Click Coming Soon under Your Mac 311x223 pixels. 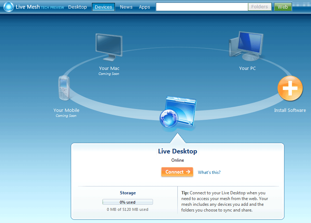(109, 74)
